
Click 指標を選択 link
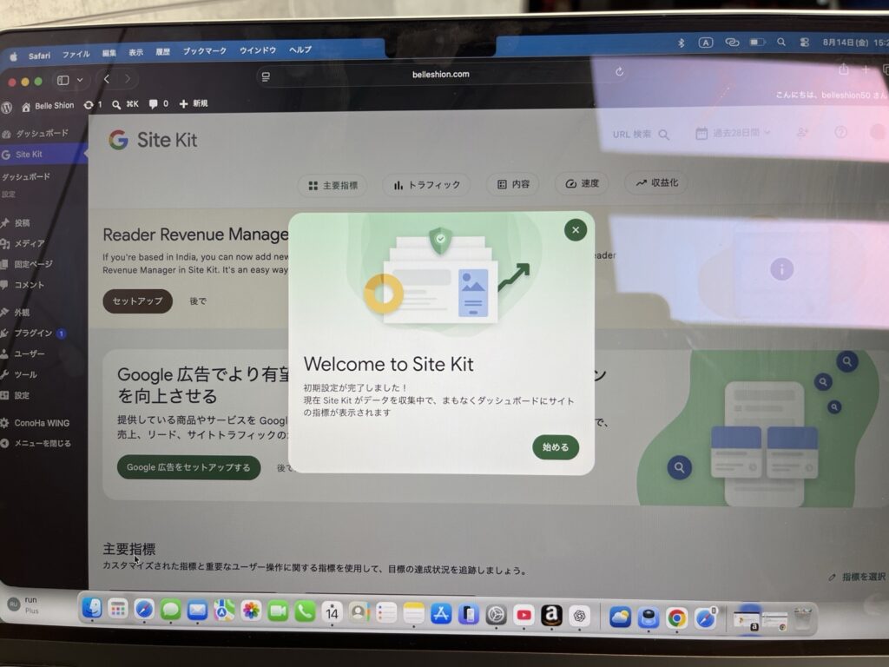tap(857, 577)
